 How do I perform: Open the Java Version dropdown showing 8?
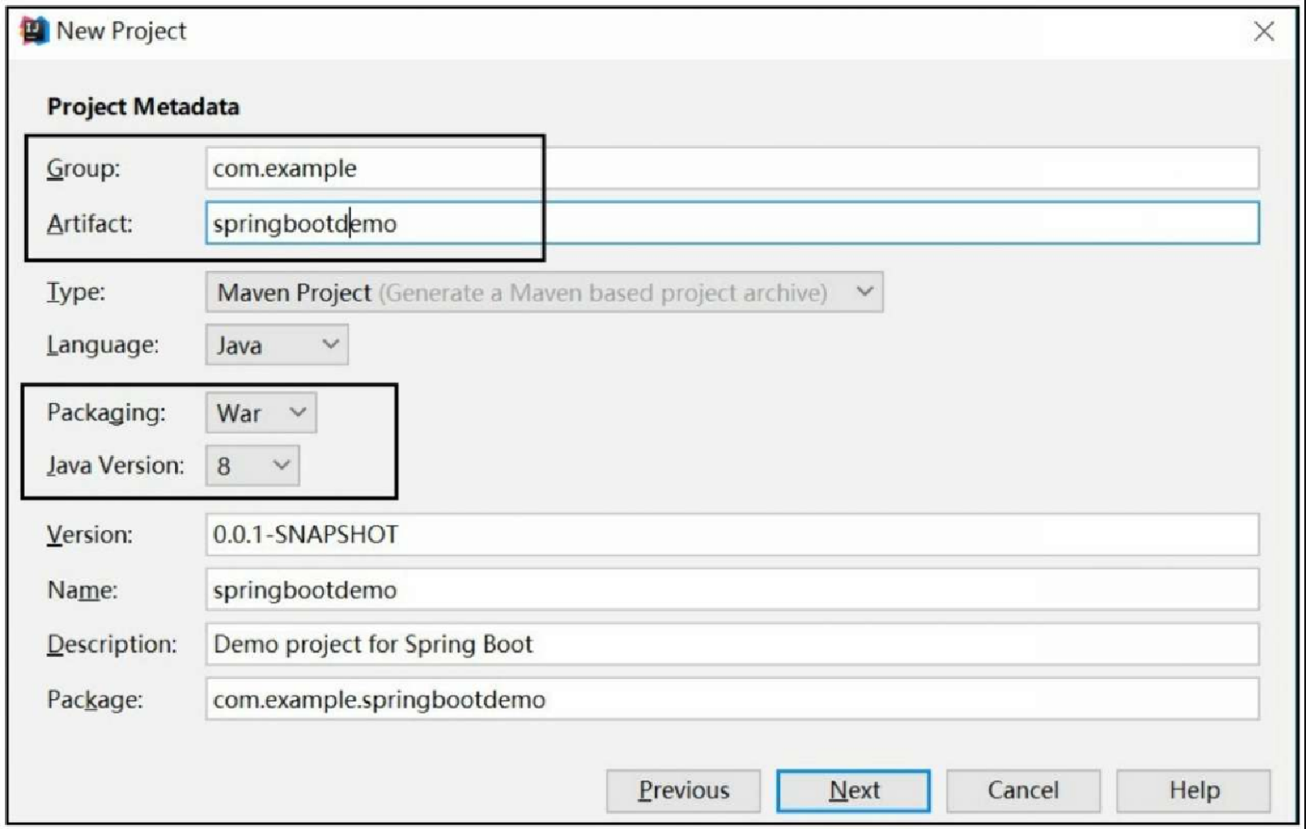click(x=252, y=465)
